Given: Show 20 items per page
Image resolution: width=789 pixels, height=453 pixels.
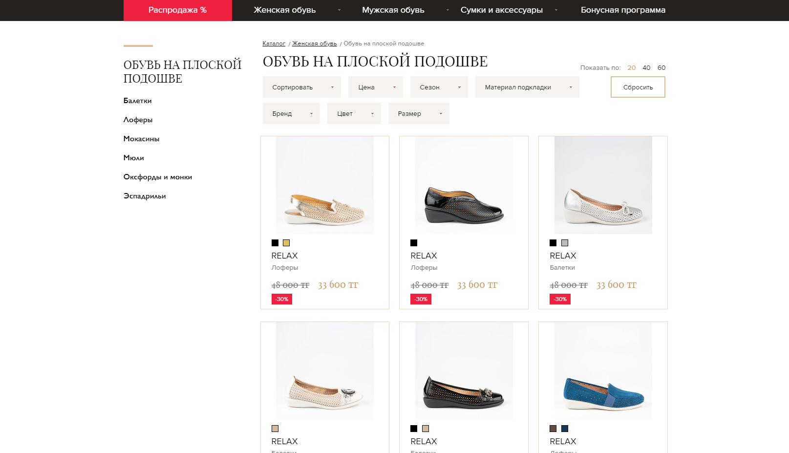Looking at the screenshot, I should (x=632, y=68).
